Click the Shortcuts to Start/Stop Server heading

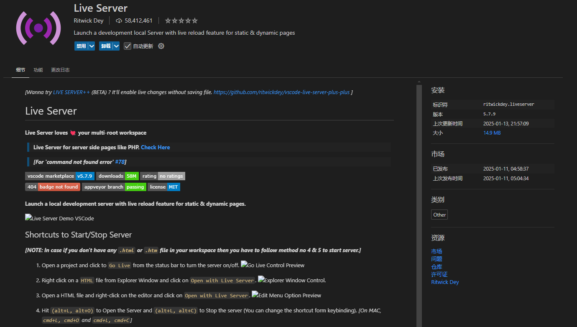pyautogui.click(x=78, y=235)
